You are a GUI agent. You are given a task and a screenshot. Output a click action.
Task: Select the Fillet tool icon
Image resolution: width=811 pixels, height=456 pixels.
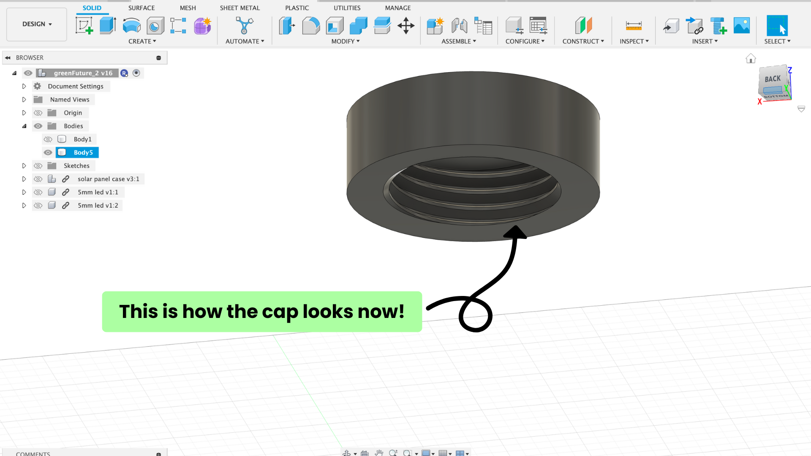click(x=311, y=26)
